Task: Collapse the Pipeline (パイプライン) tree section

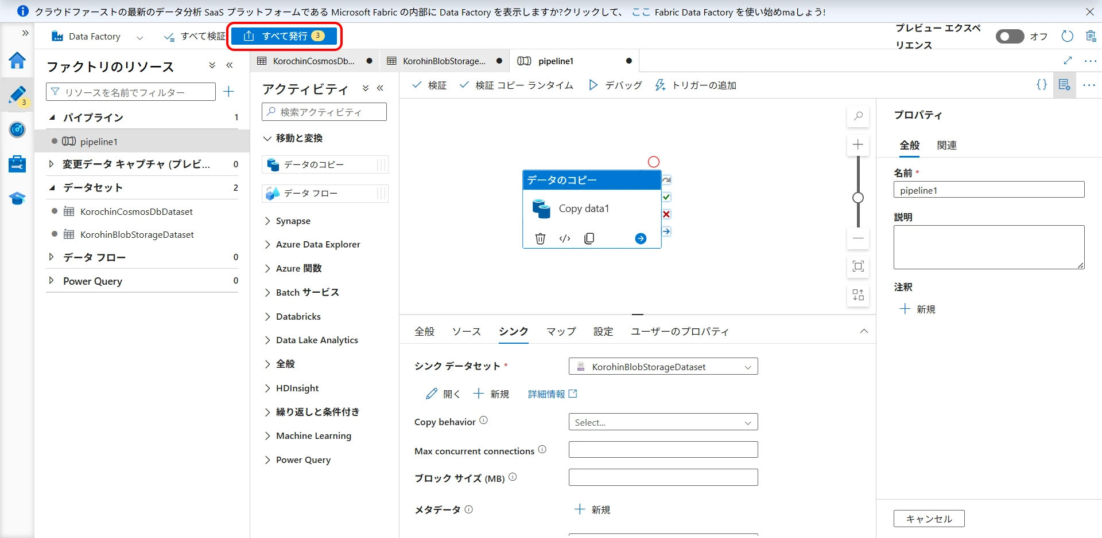Action: click(52, 117)
